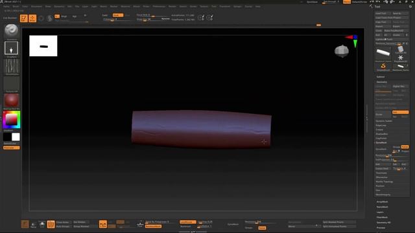Activate the Draw mode button
This screenshot has width=415, height=233.
32,18
